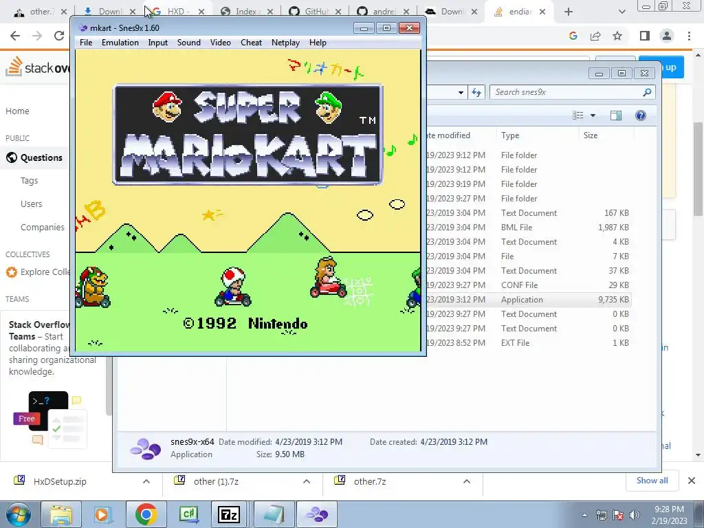Open Windows Explorer from taskbar
The height and width of the screenshot is (528, 704).
[x=61, y=514]
